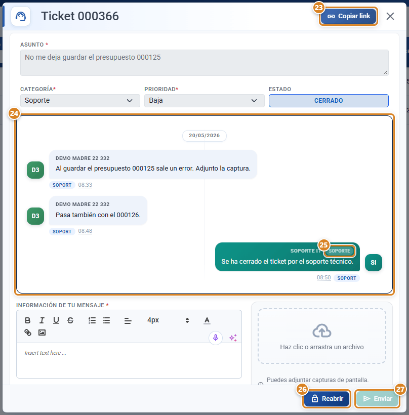Close the Ticket 000366 dialog
The height and width of the screenshot is (415, 409).
pyautogui.click(x=390, y=16)
